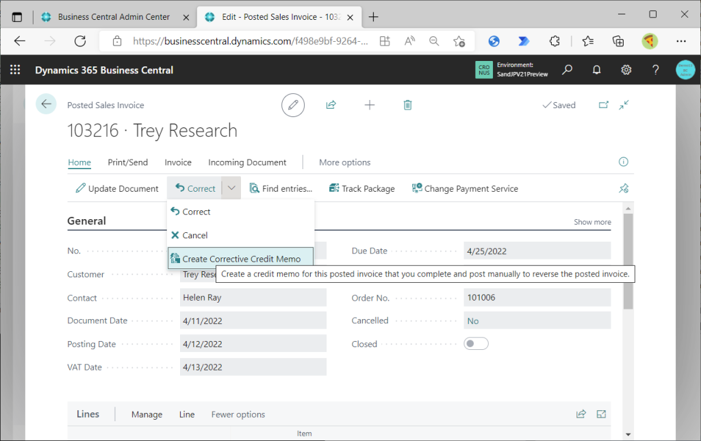
Task: Select Correct from the dropdown menu
Action: click(240, 212)
